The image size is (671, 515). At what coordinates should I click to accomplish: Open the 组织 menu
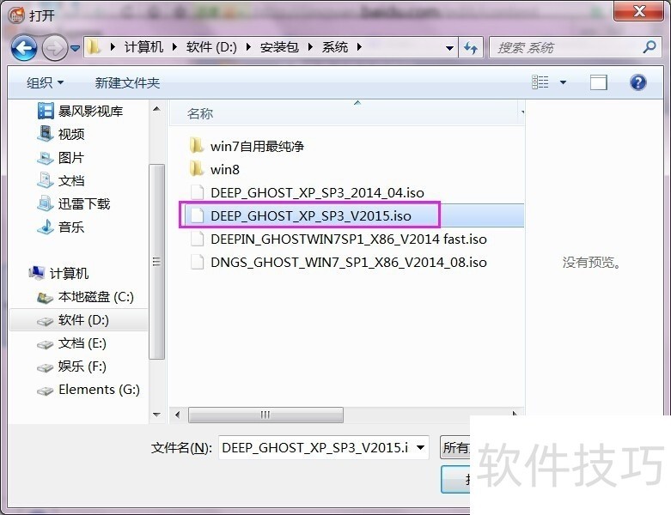[45, 82]
